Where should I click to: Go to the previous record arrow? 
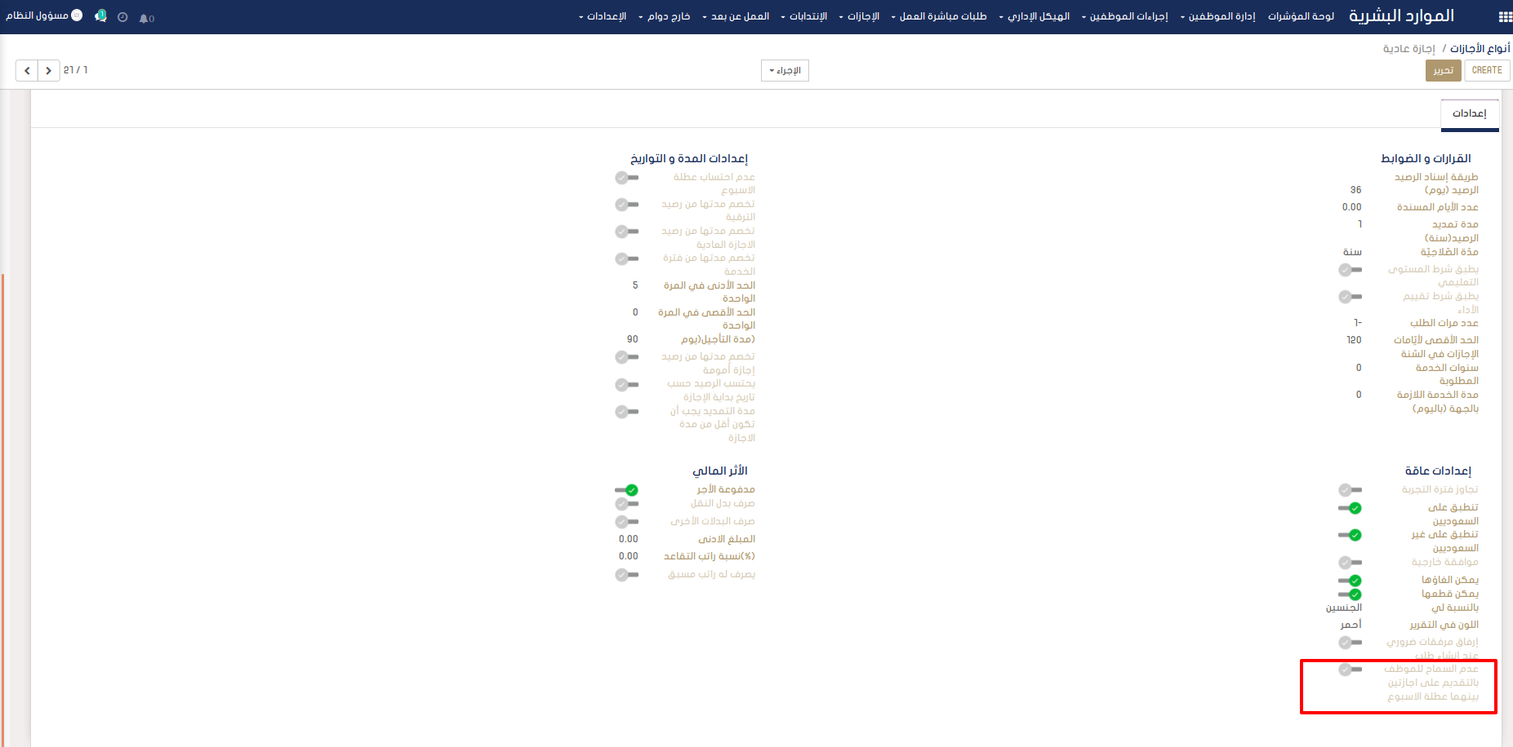pyautogui.click(x=27, y=71)
